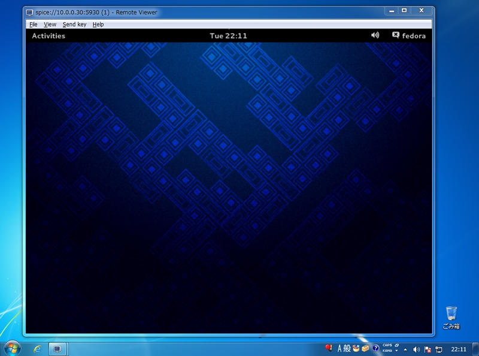The width and height of the screenshot is (479, 356).
Task: Open Windows volume control in tray
Action: tap(416, 349)
